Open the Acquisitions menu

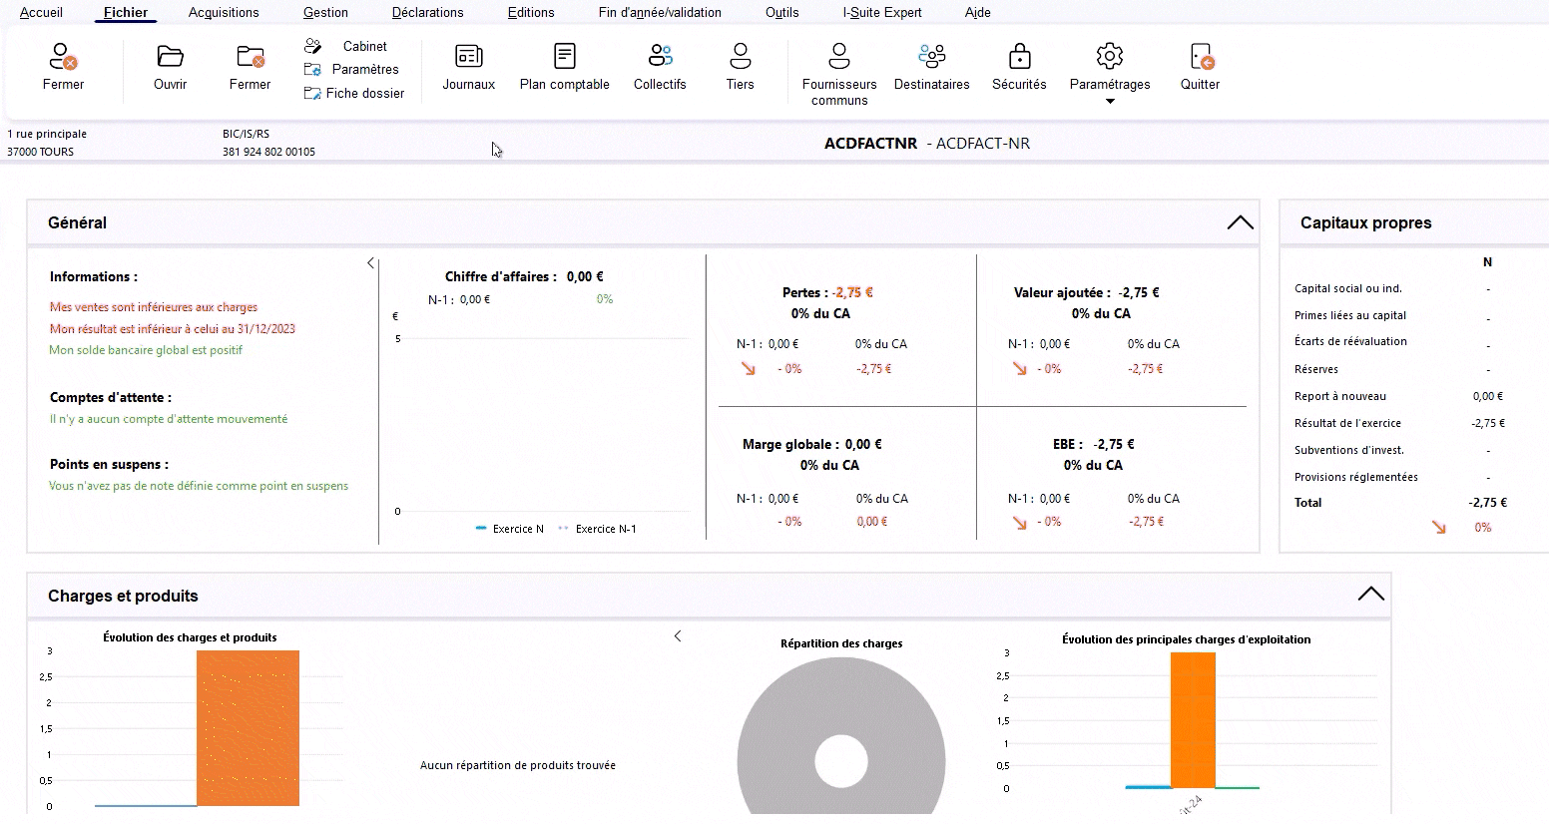[224, 12]
